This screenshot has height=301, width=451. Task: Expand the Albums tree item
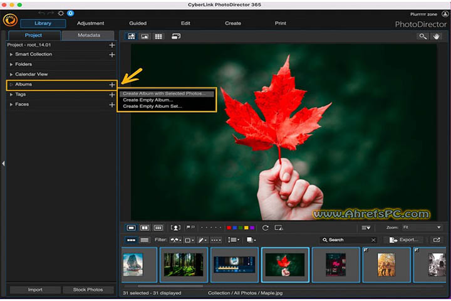(11, 85)
